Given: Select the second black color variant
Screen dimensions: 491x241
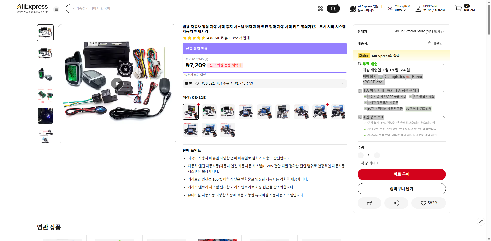Looking at the screenshot, I should [209, 111].
